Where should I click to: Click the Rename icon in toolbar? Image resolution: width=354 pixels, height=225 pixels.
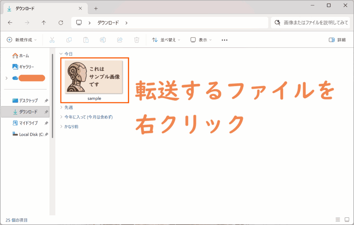point(103,40)
